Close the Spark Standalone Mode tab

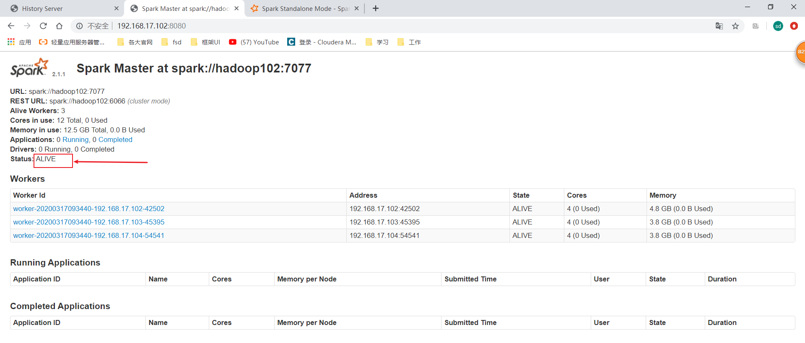356,8
